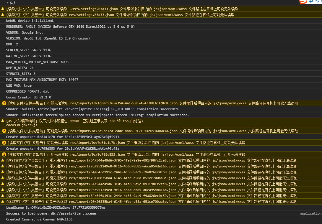
Task: Select the "Created Camera: ui_Canvas" log line
Action: click(39, 219)
